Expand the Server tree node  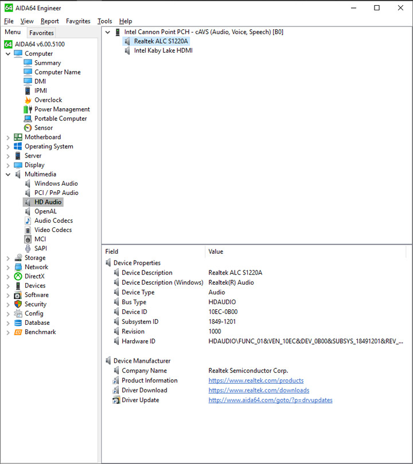click(8, 156)
